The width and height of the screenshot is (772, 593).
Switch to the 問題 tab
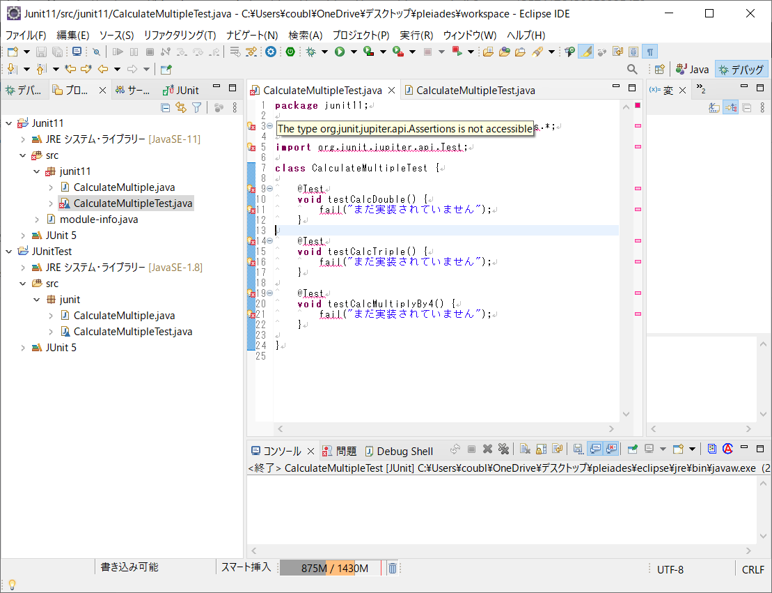tap(339, 451)
